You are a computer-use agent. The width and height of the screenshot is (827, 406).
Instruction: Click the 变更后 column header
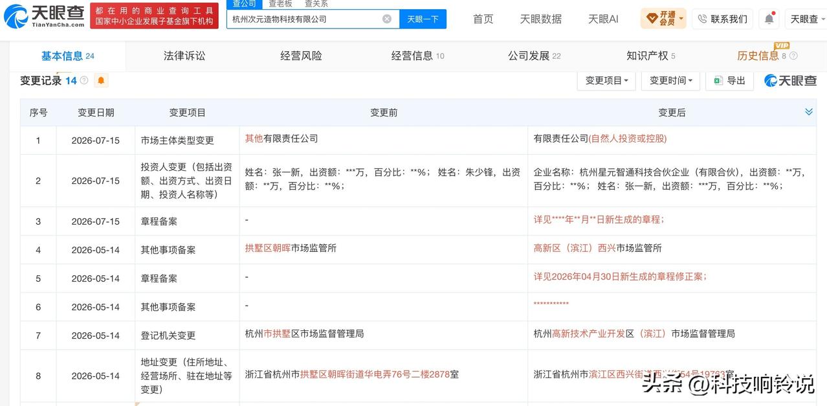tap(672, 113)
